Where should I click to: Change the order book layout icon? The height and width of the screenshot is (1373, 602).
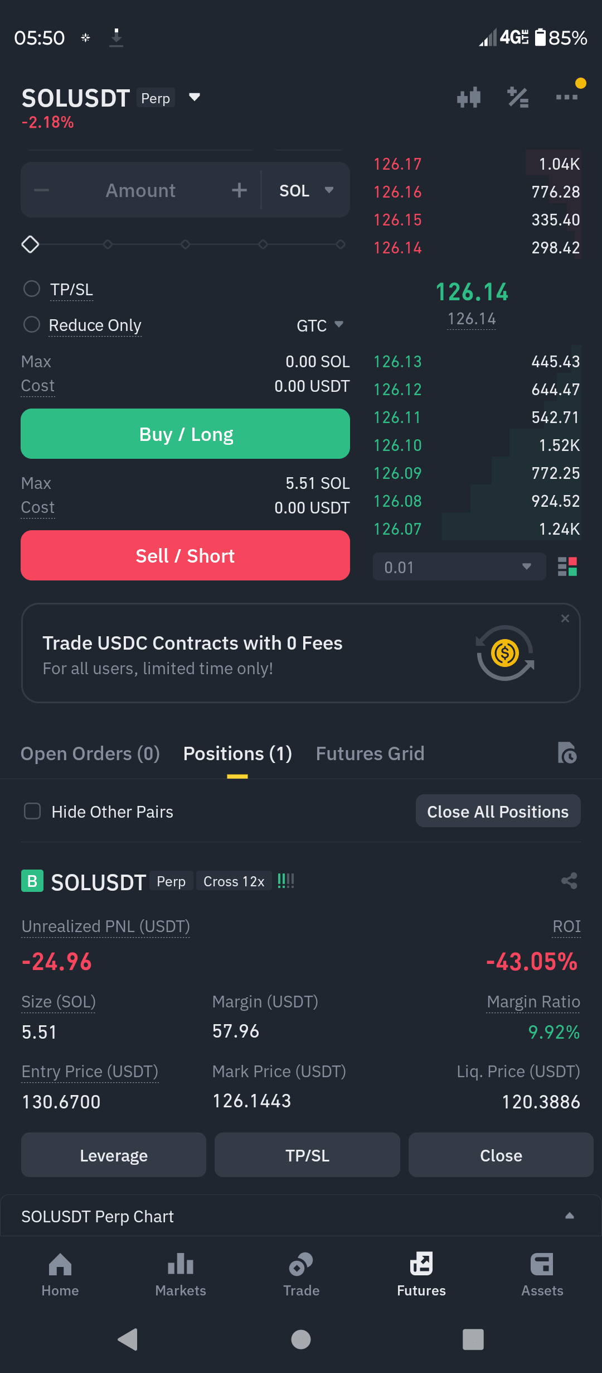tap(567, 567)
